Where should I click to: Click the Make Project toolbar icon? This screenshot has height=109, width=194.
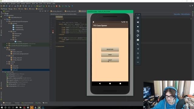[x=35, y=6]
